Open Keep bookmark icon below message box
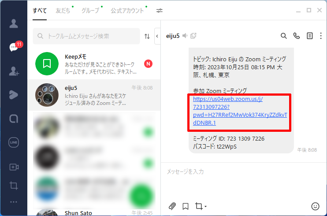Image resolution: width=327 pixels, height=216 pixels. (x=186, y=206)
